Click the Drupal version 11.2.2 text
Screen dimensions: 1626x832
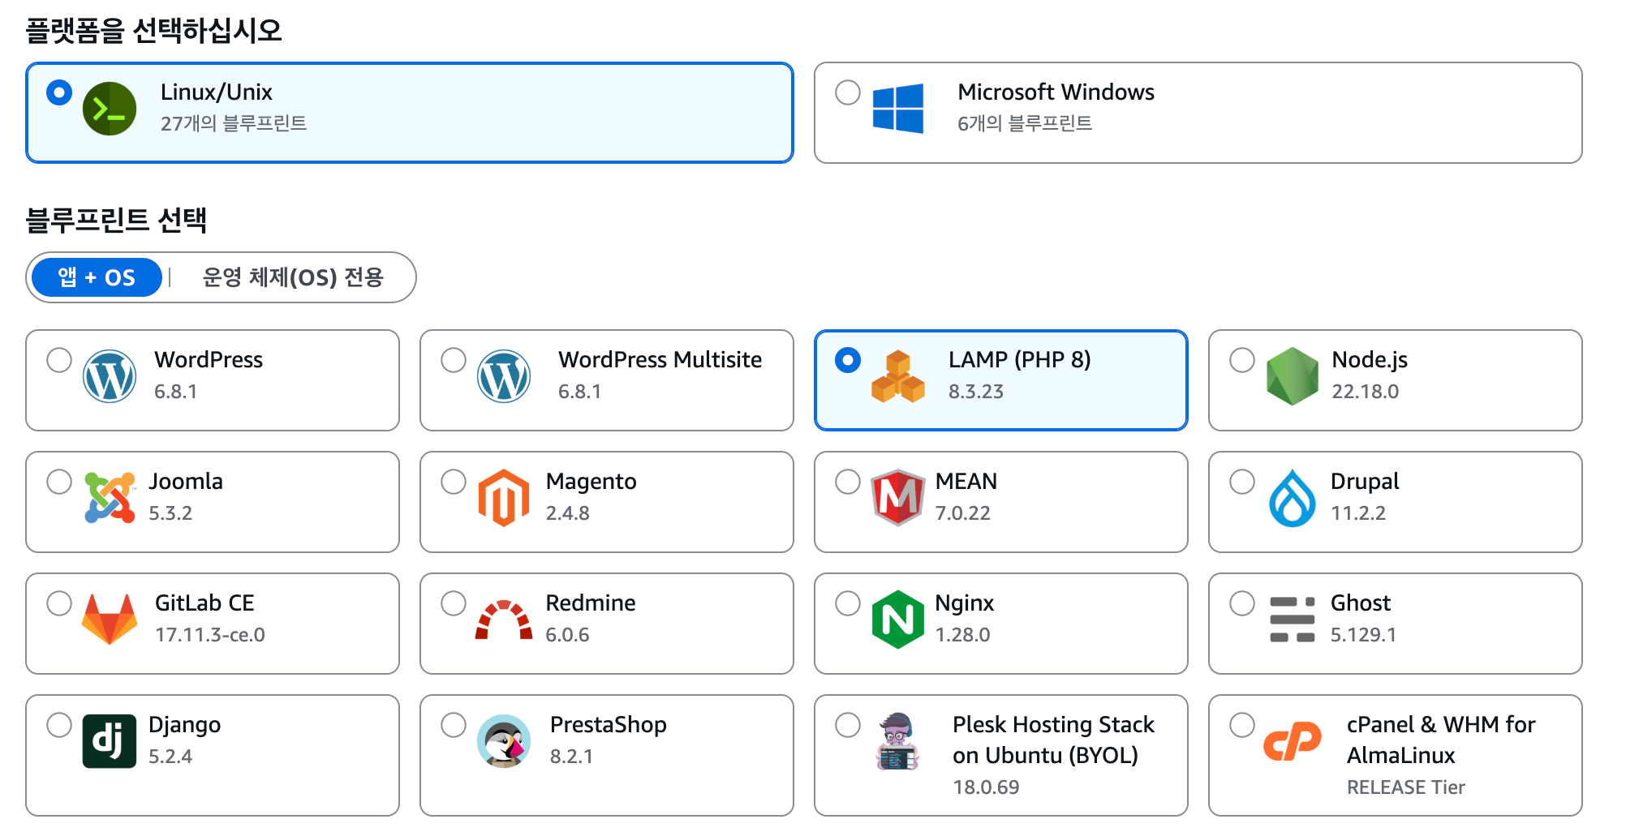click(1358, 513)
